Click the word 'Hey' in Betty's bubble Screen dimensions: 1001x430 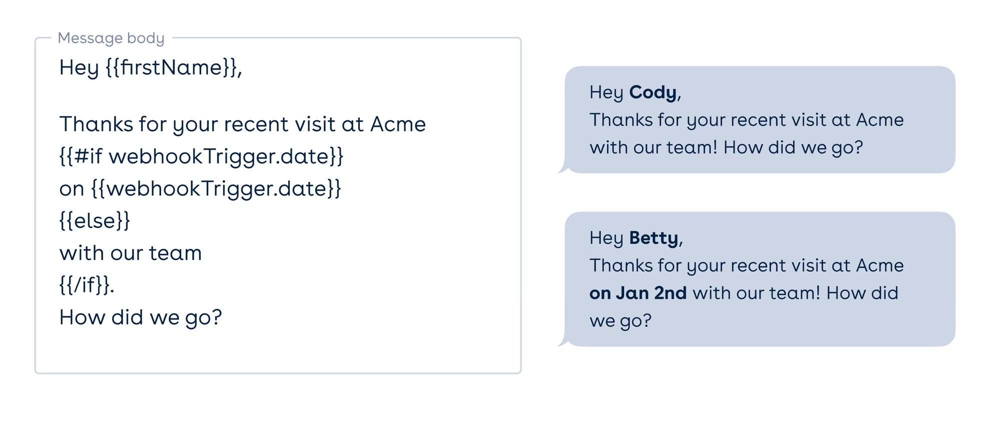(606, 238)
